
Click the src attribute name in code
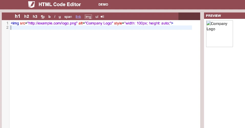coord(23,23)
